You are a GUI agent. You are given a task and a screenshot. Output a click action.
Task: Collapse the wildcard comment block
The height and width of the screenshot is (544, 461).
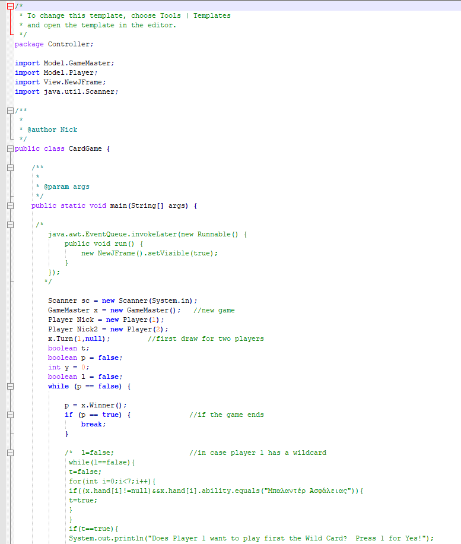click(10, 453)
